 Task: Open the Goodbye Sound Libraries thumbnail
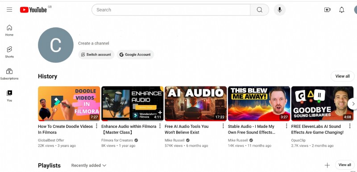322,104
